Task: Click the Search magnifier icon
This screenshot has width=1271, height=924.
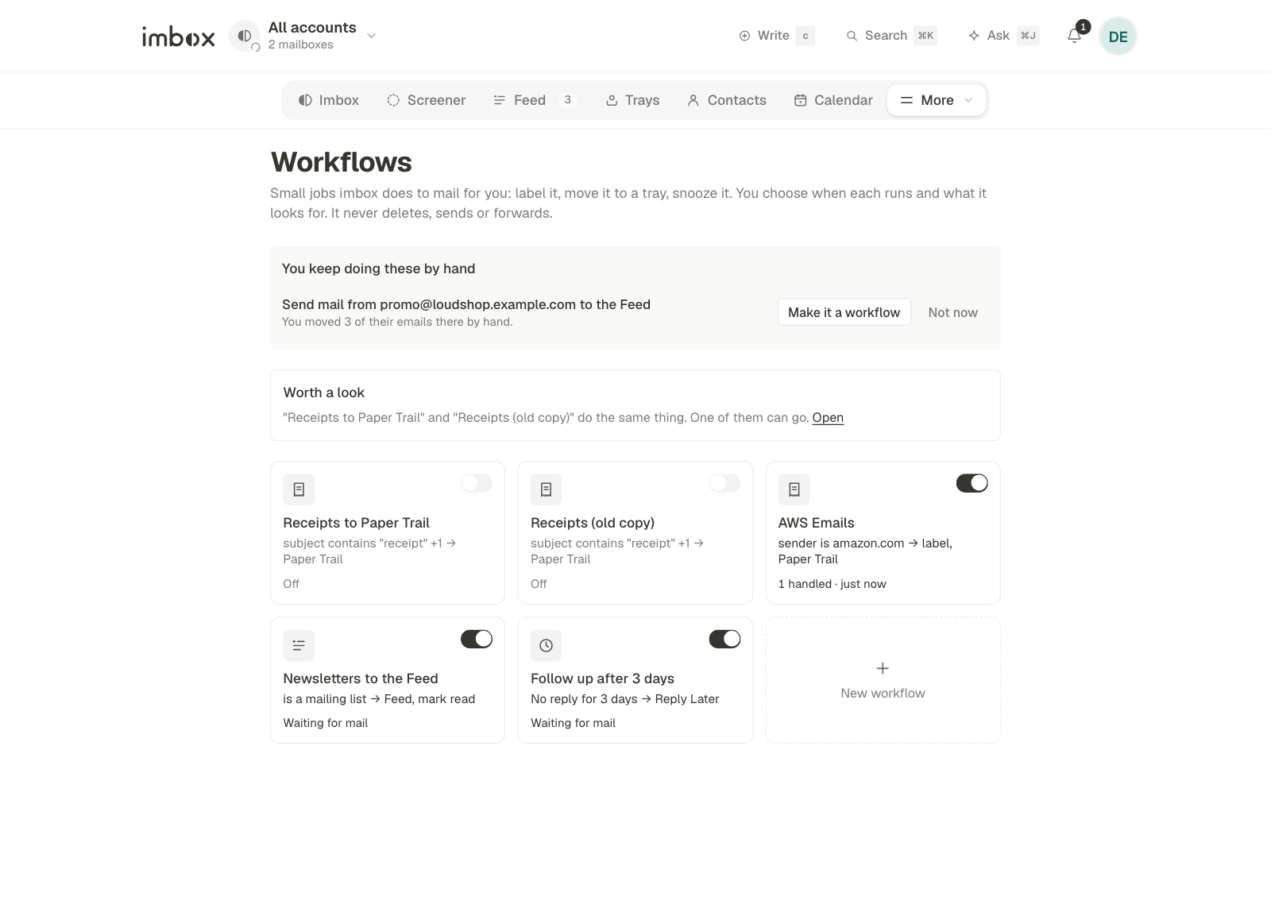Action: coord(852,36)
